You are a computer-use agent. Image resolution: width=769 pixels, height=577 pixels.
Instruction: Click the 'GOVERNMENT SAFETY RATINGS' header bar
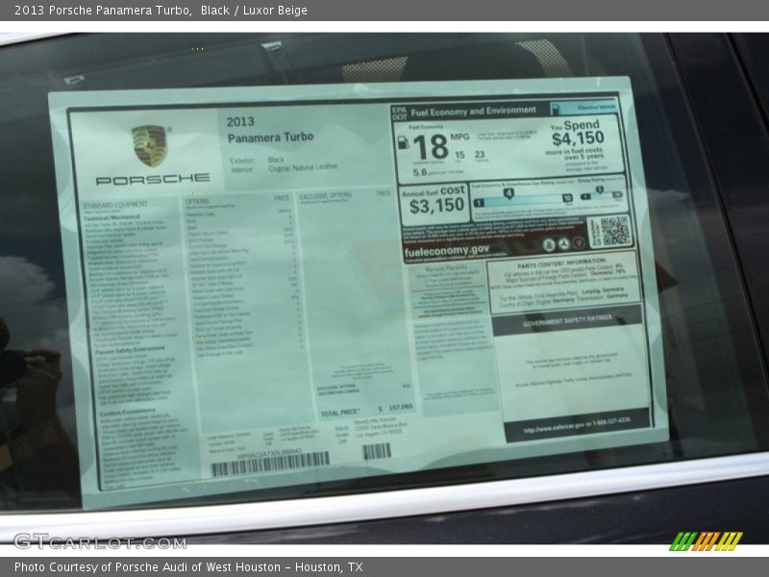pos(567,322)
